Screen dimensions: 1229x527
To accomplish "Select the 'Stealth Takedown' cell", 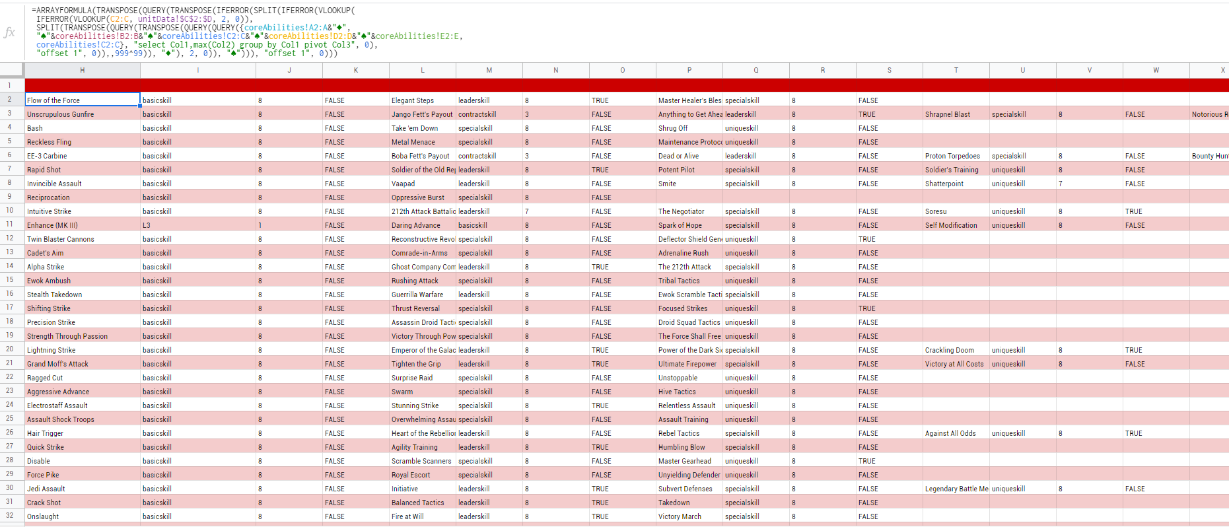I will [83, 295].
